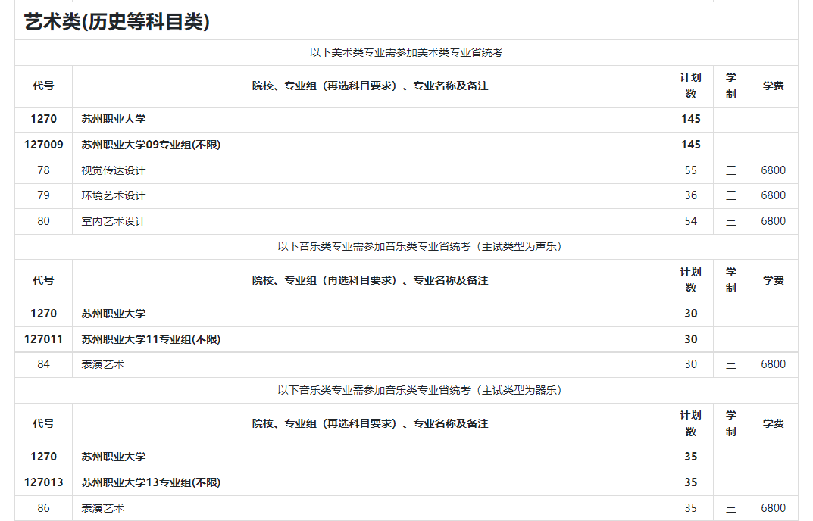Click code 1270 in the row with 145

(x=43, y=119)
